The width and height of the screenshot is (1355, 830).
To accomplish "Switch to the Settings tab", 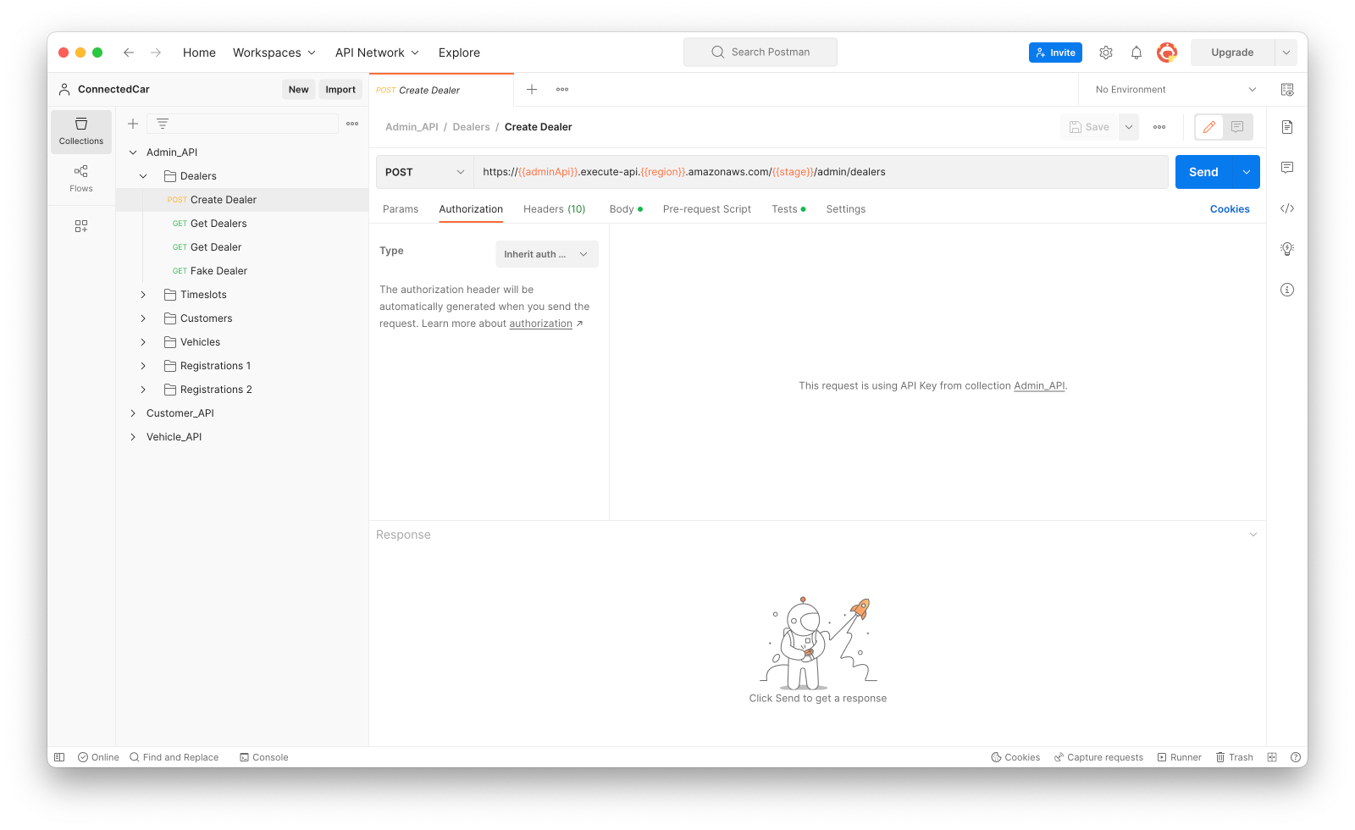I will (846, 209).
